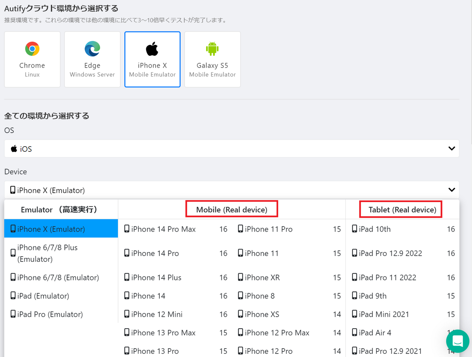Choose iPad 9th tablet
This screenshot has width=472, height=357.
403,296
